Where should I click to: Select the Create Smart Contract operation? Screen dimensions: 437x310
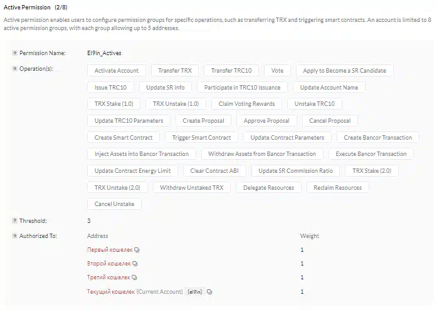(x=124, y=138)
